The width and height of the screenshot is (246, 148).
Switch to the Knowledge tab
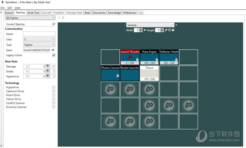click(x=114, y=13)
